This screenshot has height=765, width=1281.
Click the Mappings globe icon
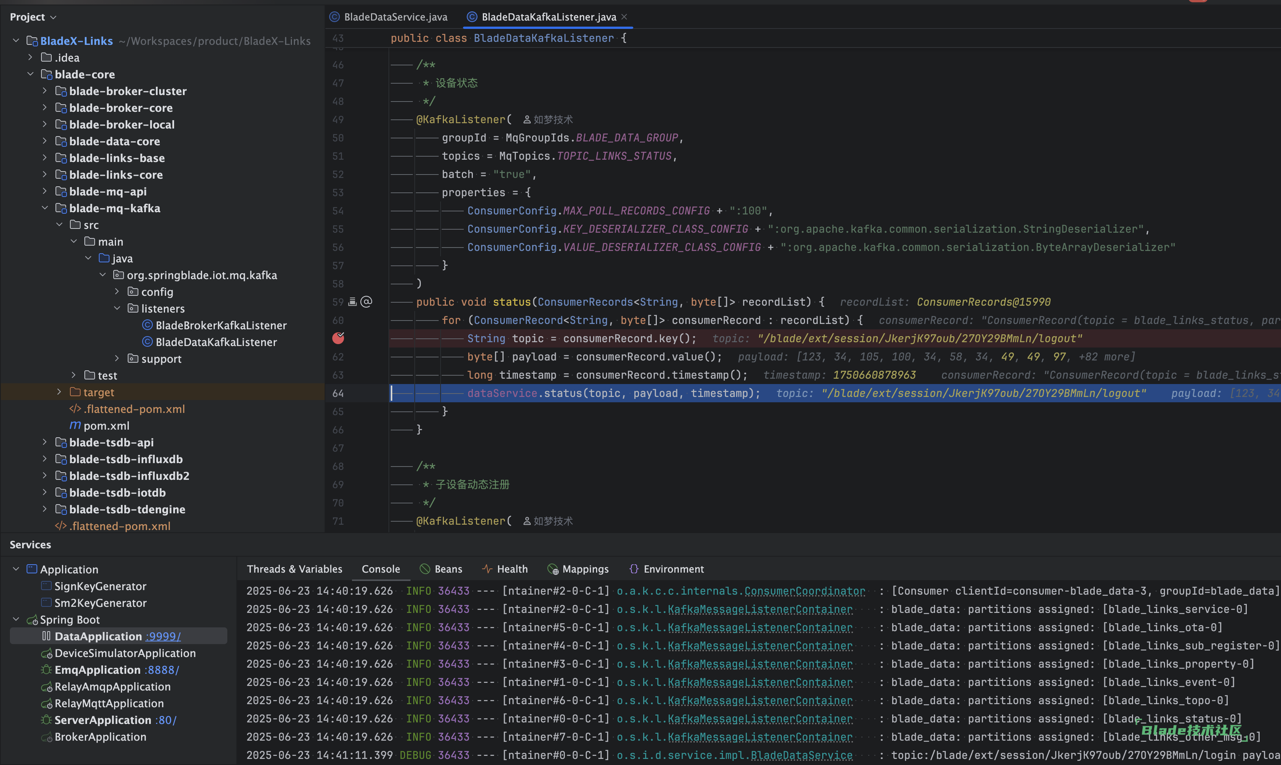(x=553, y=569)
